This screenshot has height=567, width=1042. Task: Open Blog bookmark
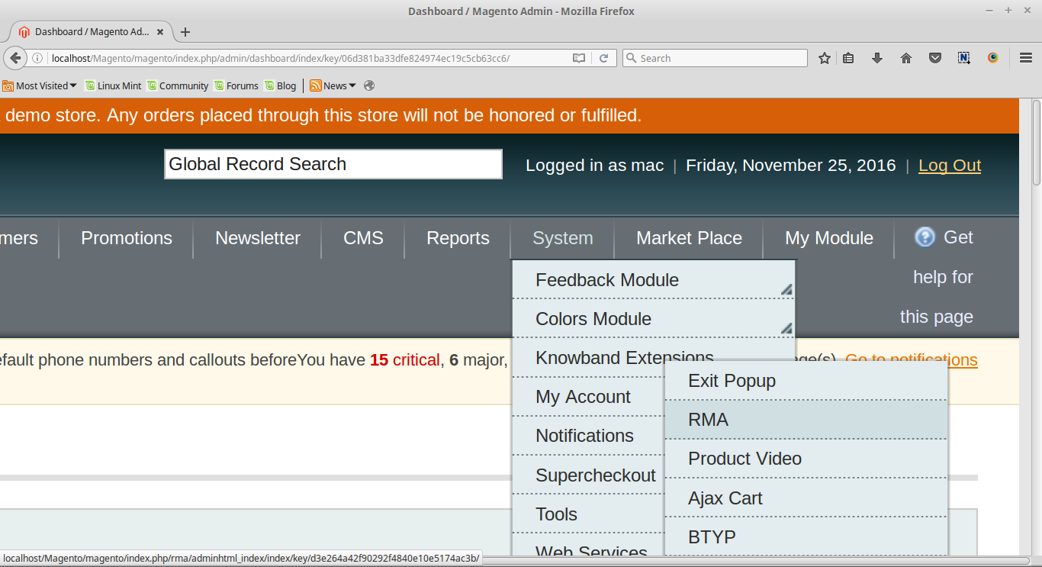point(281,85)
